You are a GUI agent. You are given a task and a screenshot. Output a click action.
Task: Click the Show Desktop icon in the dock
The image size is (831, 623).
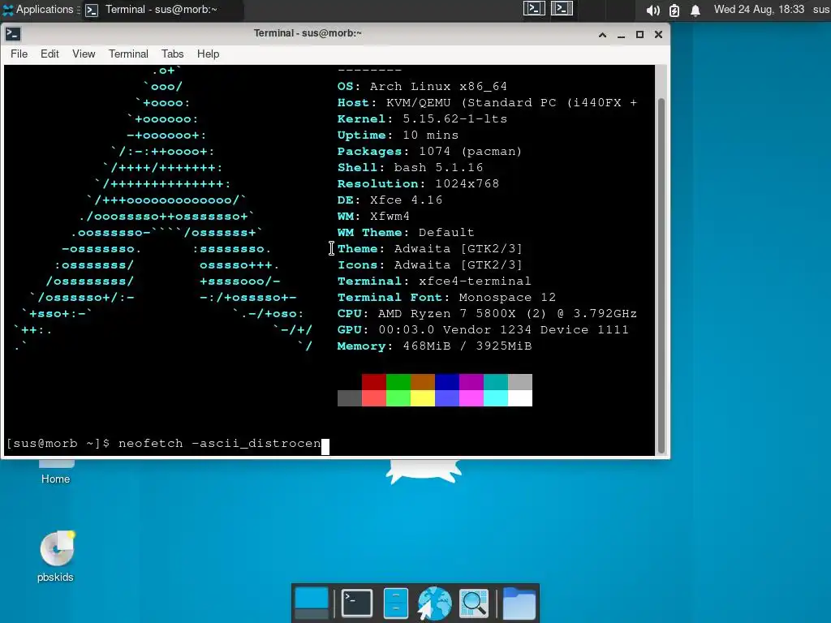click(312, 603)
